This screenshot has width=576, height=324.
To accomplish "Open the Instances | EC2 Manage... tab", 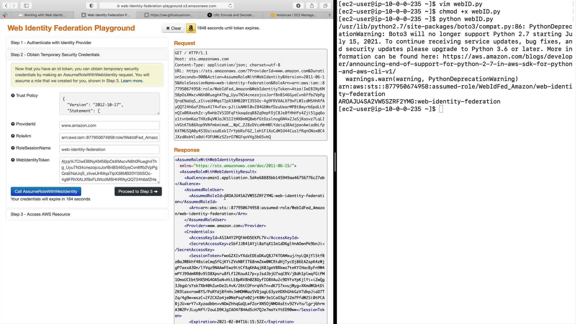I will pyautogui.click(x=294, y=15).
